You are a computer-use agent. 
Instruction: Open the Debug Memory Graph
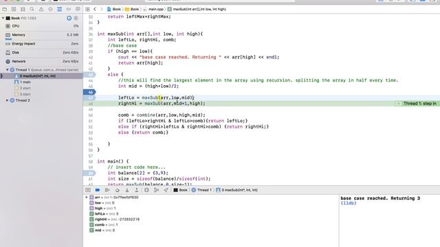(156, 190)
